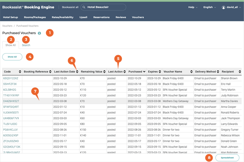Click the user profile icon for david_all

coord(224,7)
